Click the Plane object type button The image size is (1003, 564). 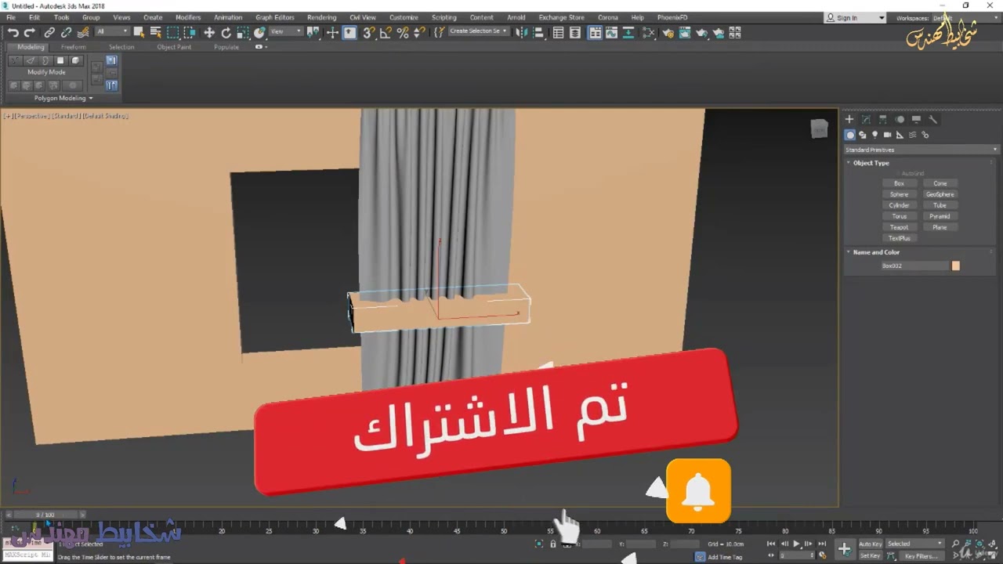pos(940,227)
